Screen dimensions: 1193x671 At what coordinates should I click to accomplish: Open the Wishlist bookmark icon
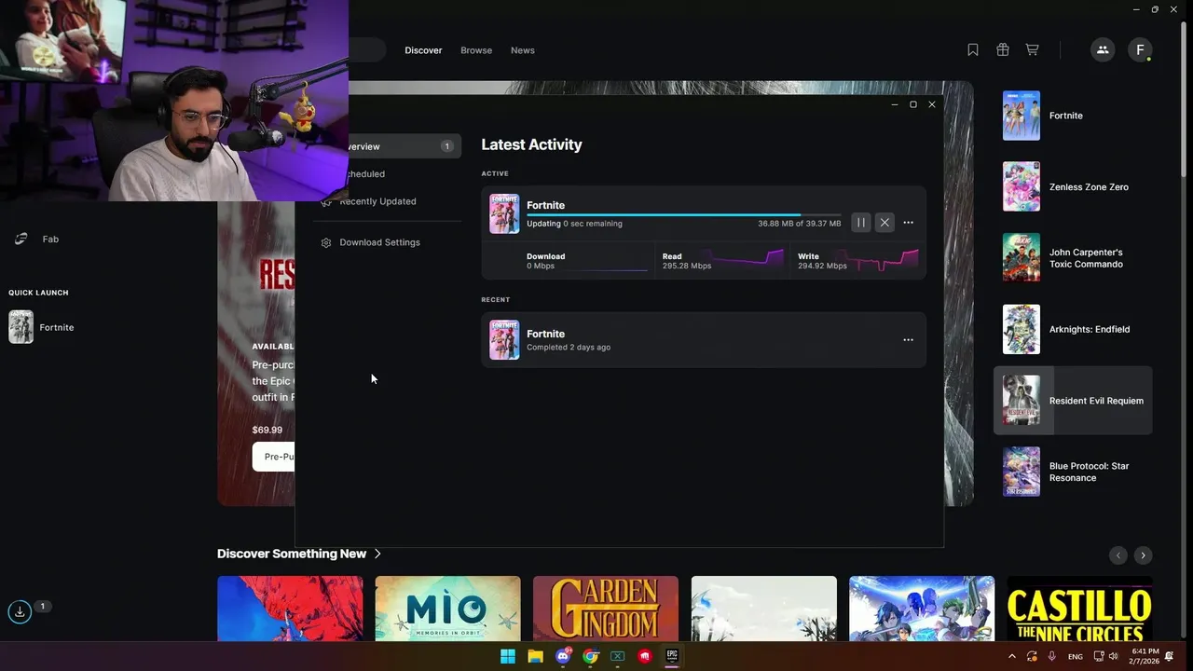click(x=973, y=50)
